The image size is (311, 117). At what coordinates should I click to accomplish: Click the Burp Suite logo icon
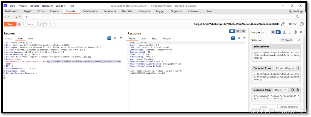pos(5,6)
